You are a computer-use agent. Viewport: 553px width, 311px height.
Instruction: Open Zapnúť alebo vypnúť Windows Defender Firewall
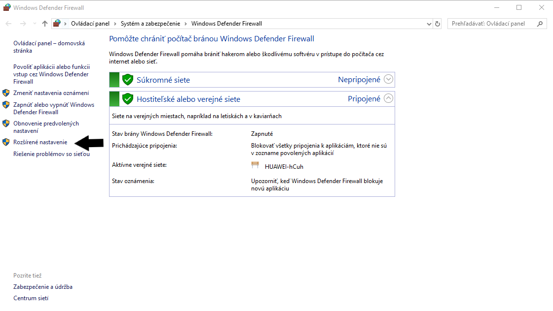tap(54, 108)
